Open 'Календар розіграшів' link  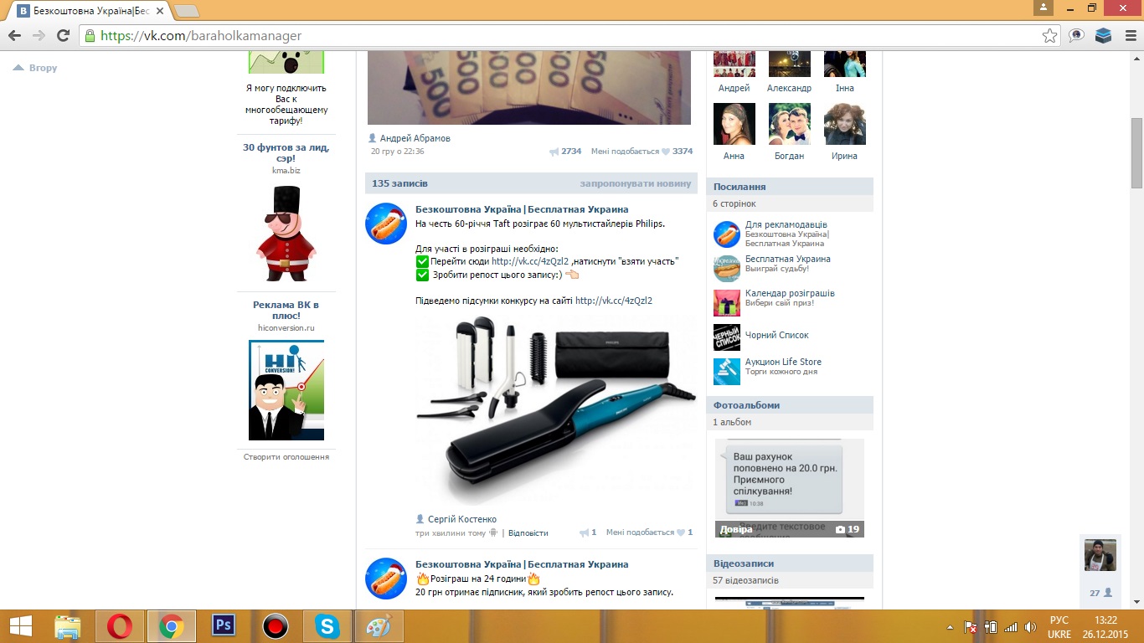[x=790, y=293]
